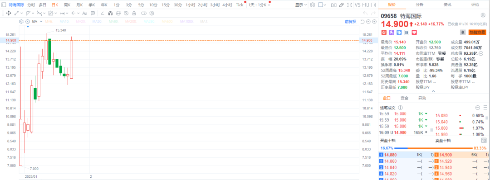Click the 前复权 adjustment link
Screen dimensions: 490x180
[350, 22]
